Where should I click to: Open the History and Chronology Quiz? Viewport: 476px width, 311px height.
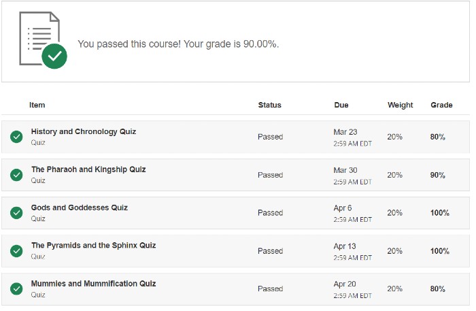[84, 131]
